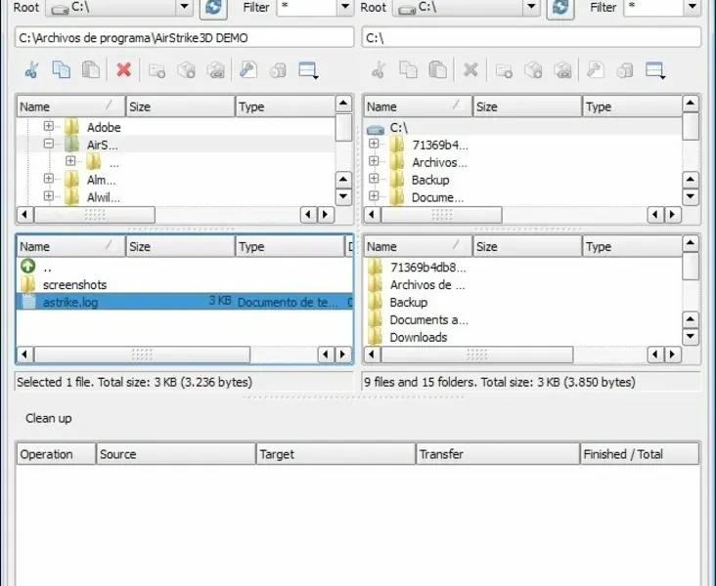Cut the selected file with the left pane scissors icon
The width and height of the screenshot is (716, 586).
coord(31,70)
